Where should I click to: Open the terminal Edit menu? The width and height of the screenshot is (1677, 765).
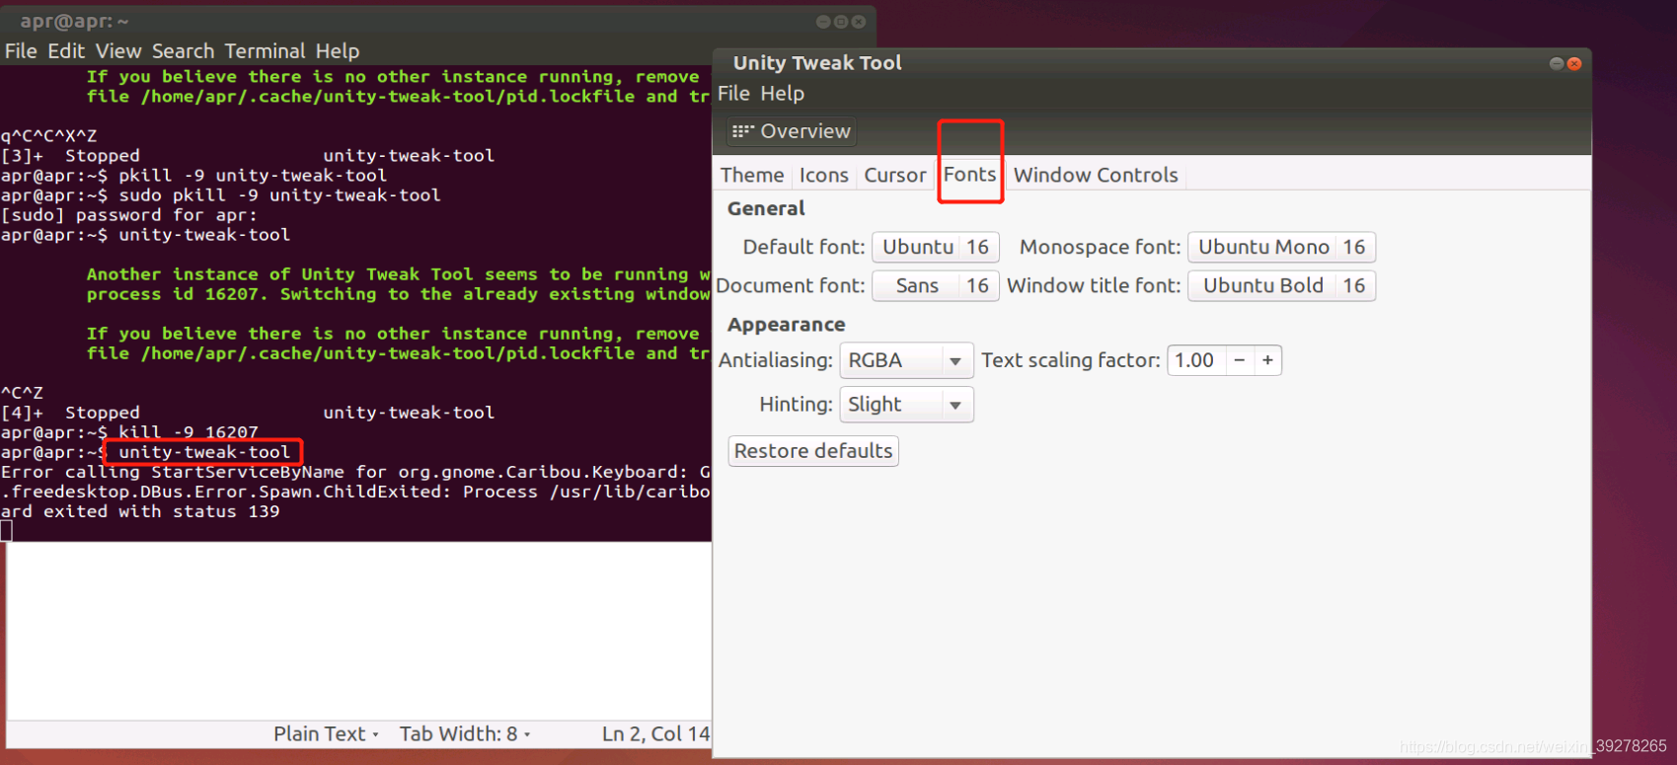(66, 51)
